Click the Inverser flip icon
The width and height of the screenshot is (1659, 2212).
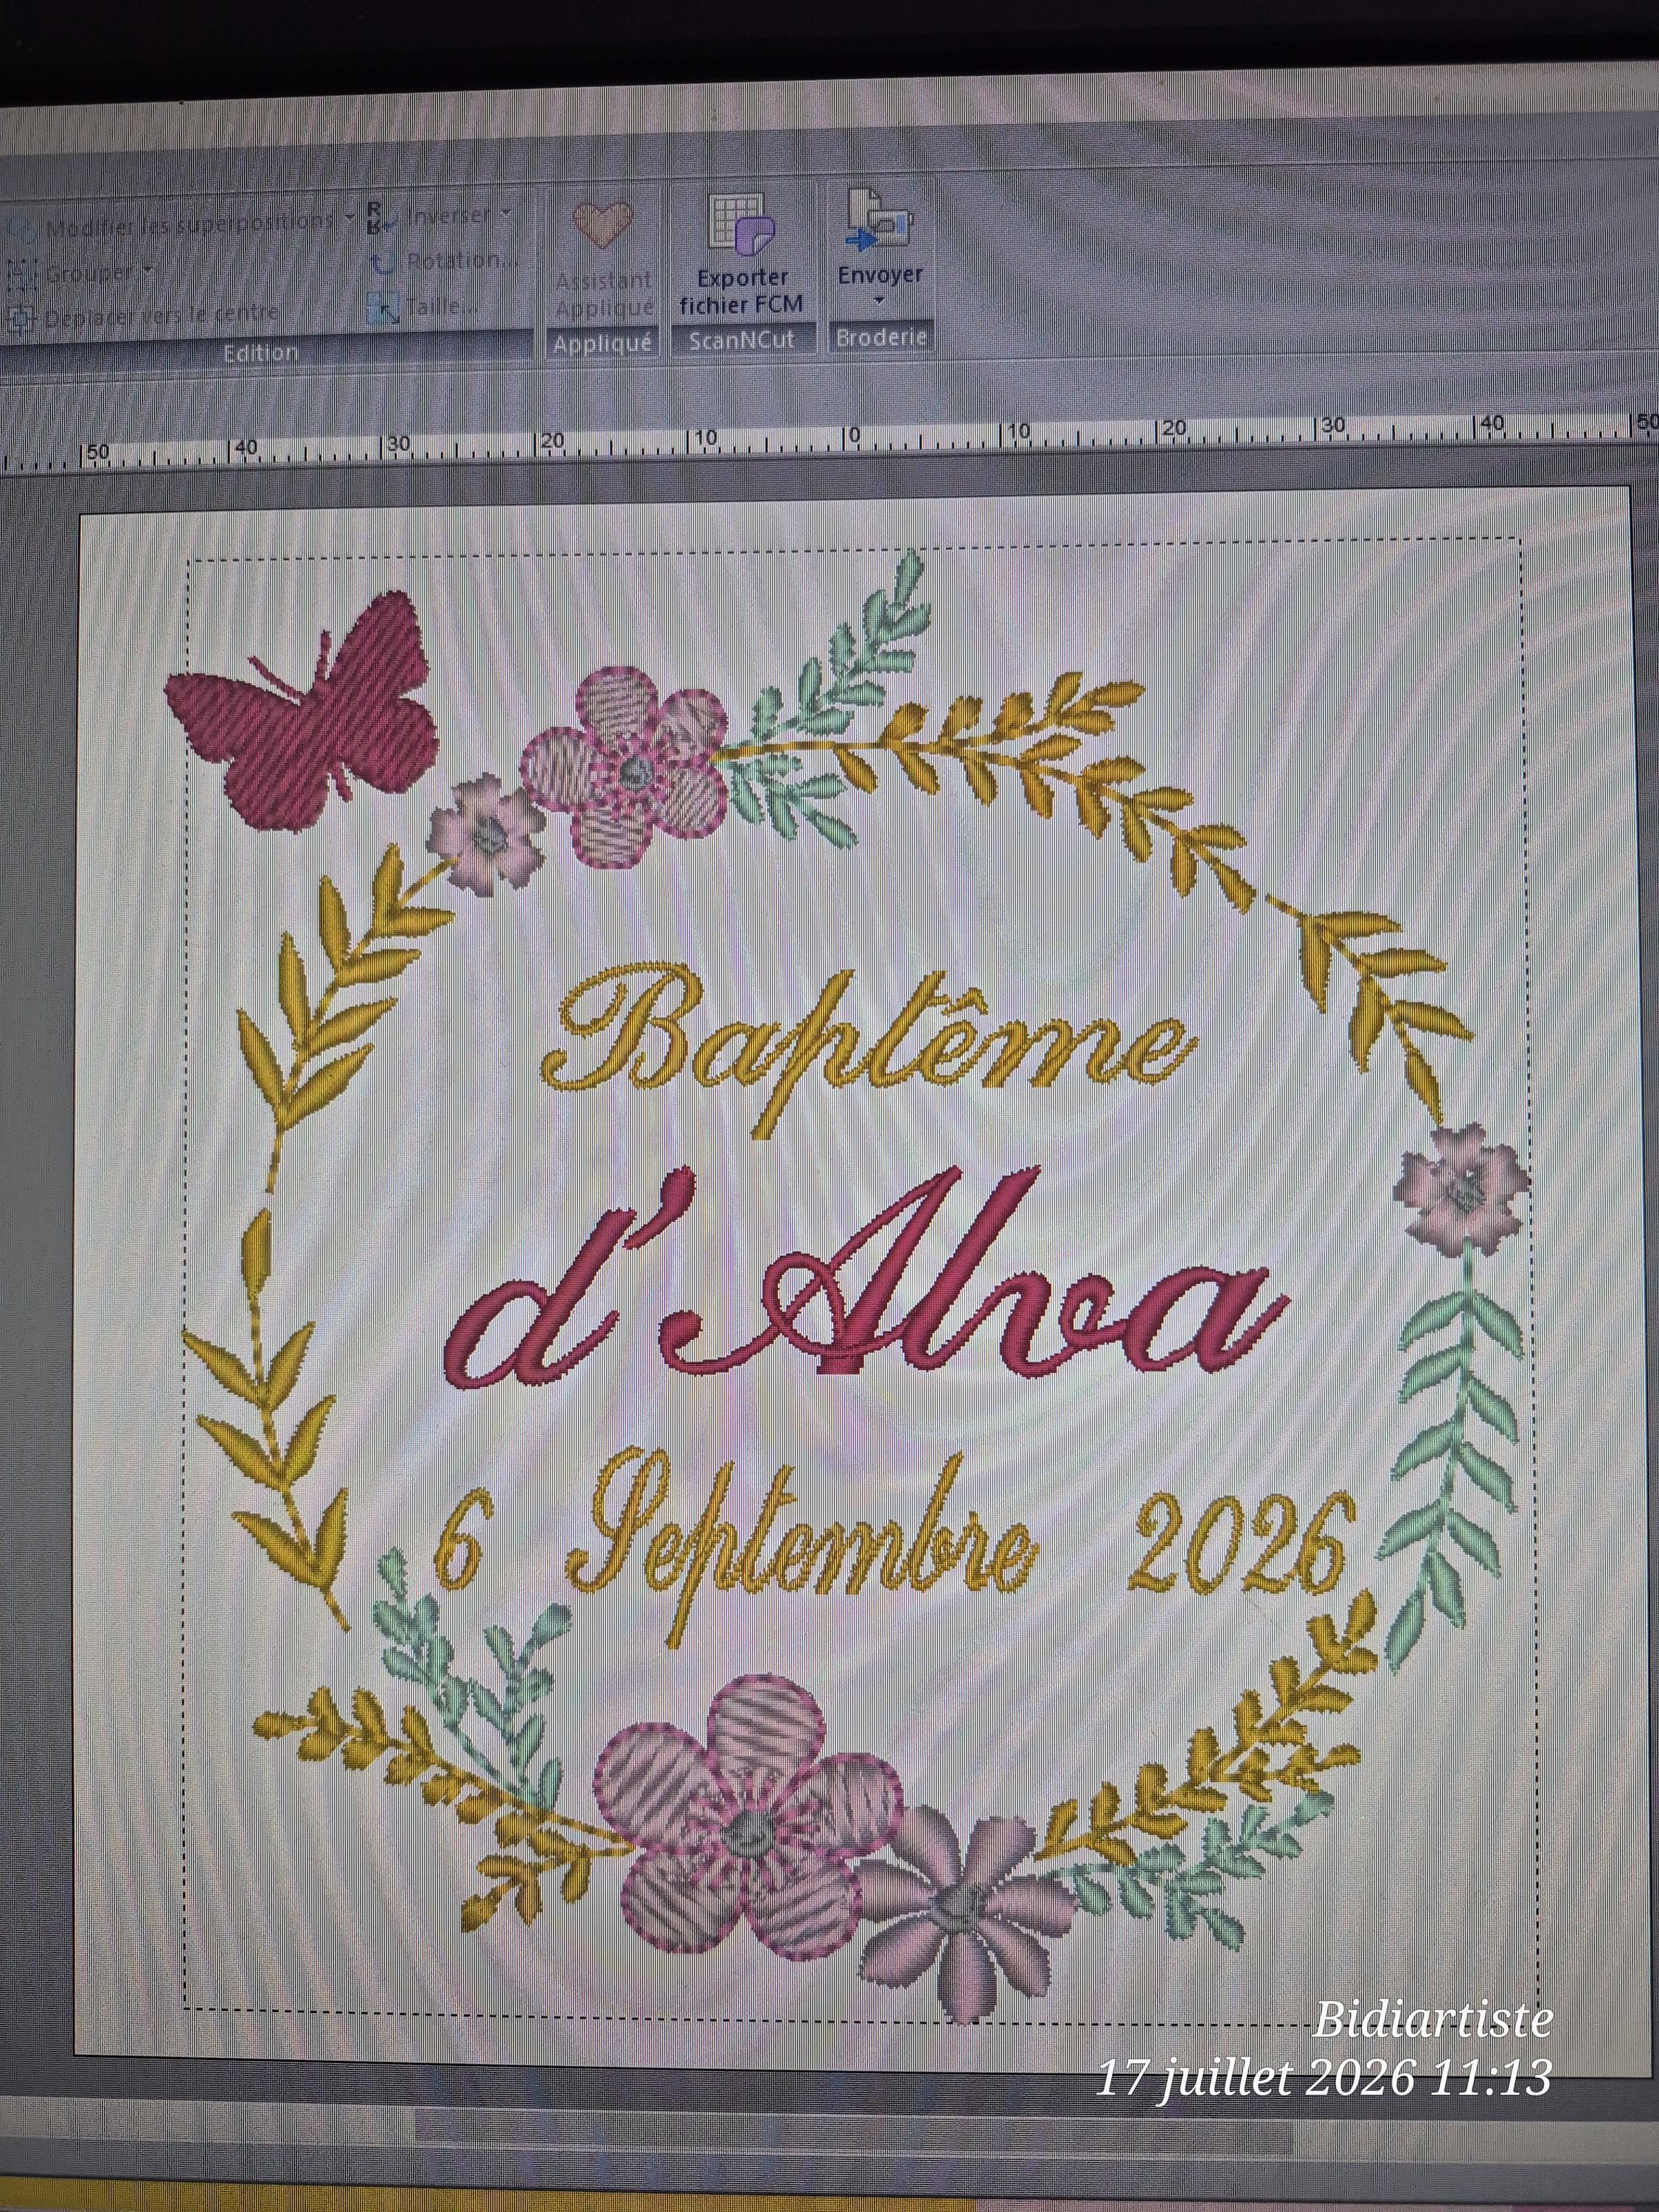[381, 218]
